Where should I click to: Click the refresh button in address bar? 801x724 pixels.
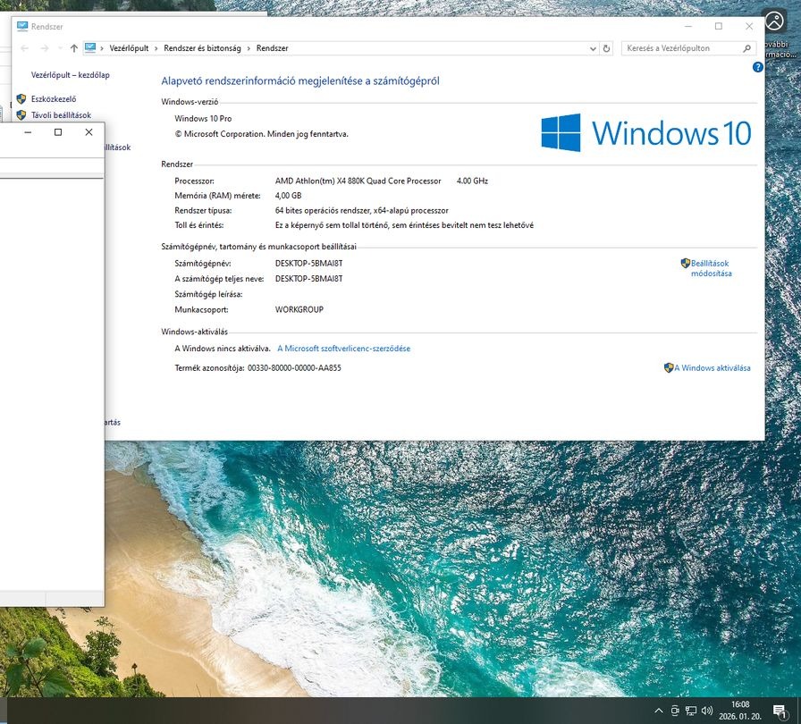click(606, 48)
